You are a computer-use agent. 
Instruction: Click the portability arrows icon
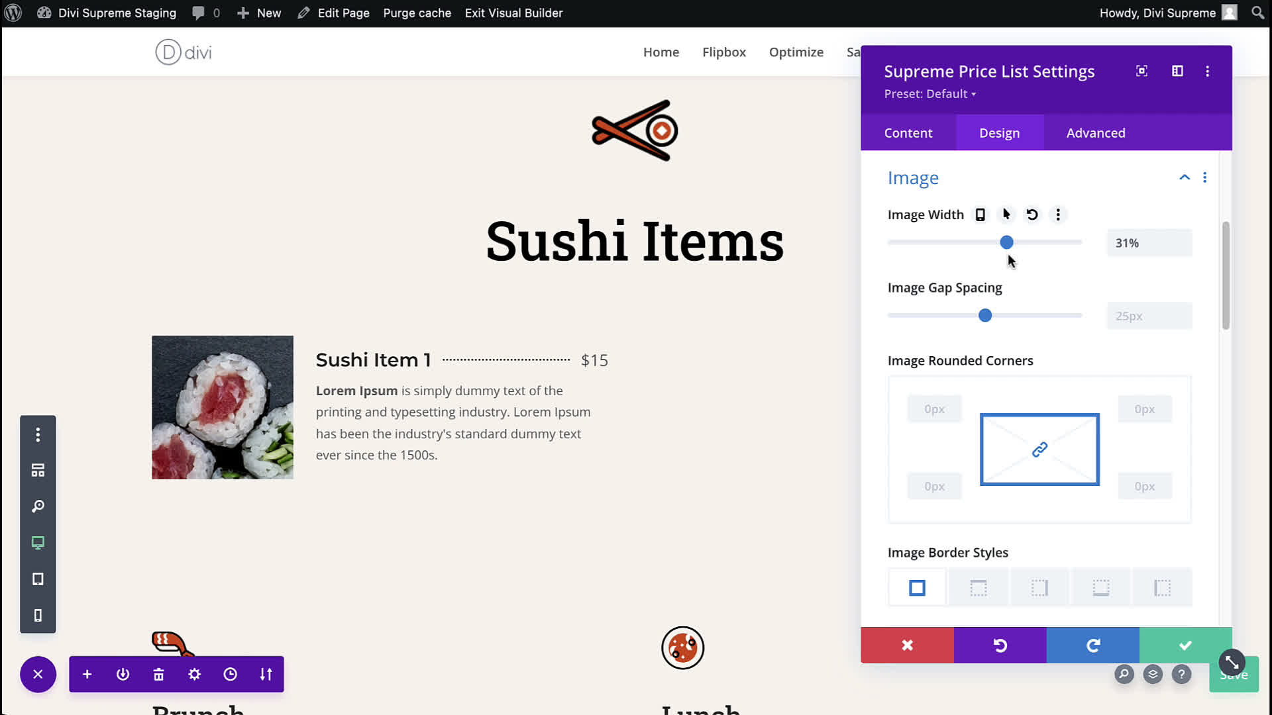pyautogui.click(x=266, y=674)
